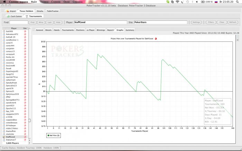Click the PokerStars site icon for Soska vtv
This screenshot has width=242, height=151.
tap(25, 57)
